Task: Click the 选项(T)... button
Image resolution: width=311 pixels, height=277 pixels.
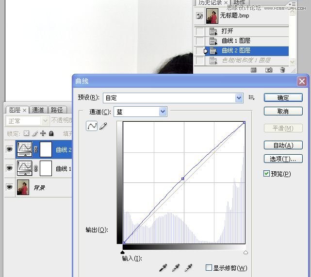Action: 283,159
